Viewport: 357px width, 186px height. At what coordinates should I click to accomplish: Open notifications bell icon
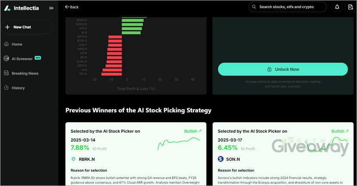coord(337,7)
